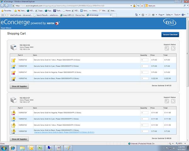189x151 pixels.
Task: Click phone support icon for 192.168.0.127
Action: coord(167,101)
